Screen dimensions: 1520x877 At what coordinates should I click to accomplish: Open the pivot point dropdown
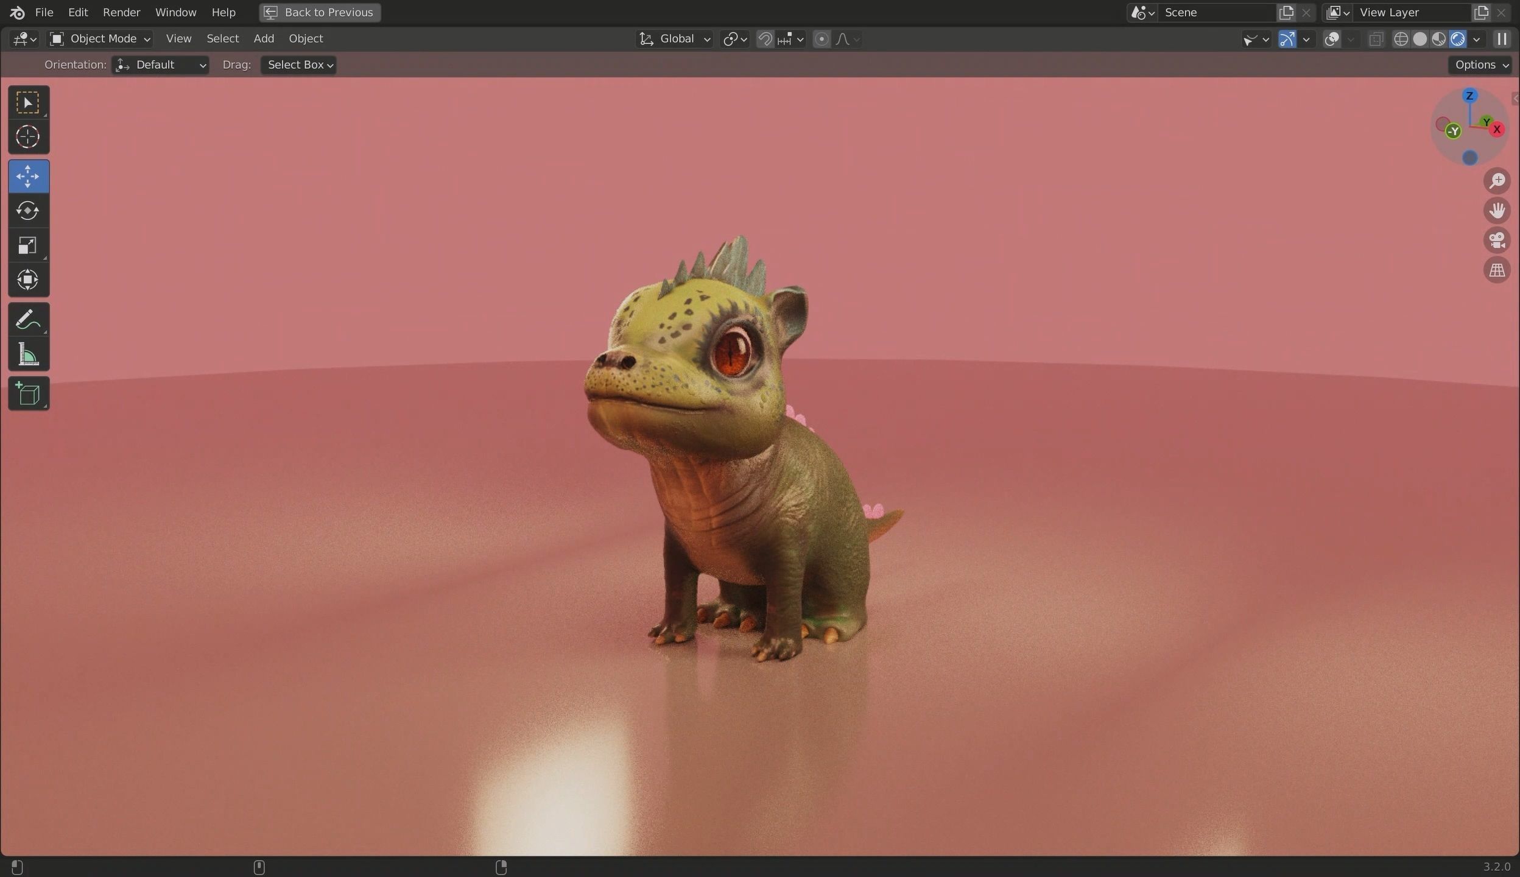734,39
